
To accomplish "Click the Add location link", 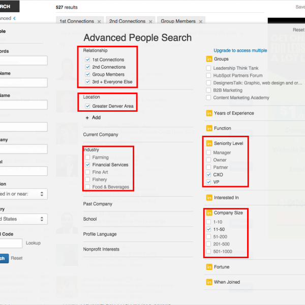I will (96, 117).
